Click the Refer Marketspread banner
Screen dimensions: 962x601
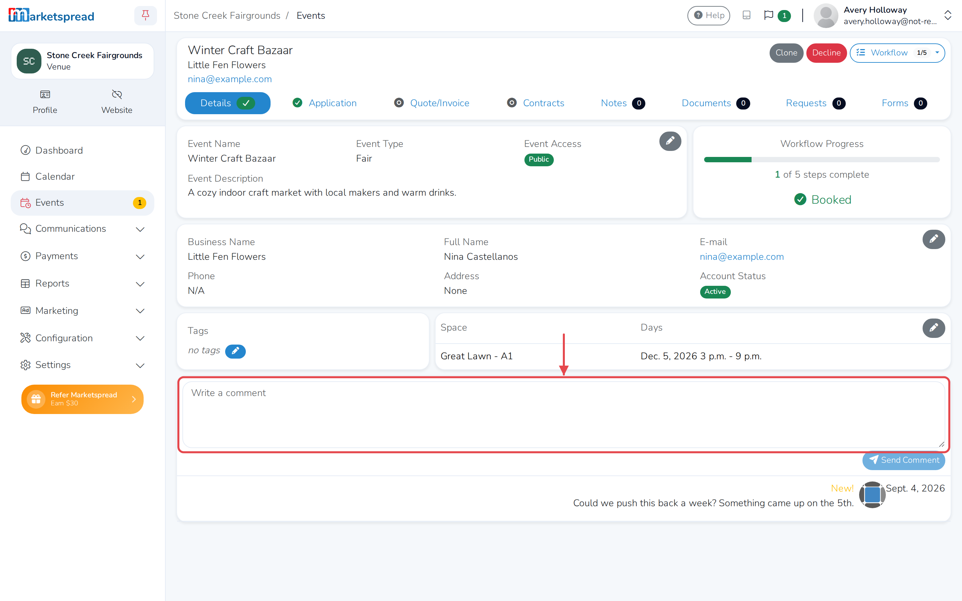tap(82, 399)
